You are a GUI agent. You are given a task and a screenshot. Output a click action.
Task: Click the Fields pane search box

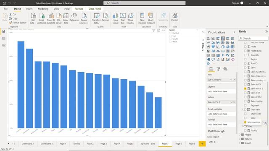(253, 38)
